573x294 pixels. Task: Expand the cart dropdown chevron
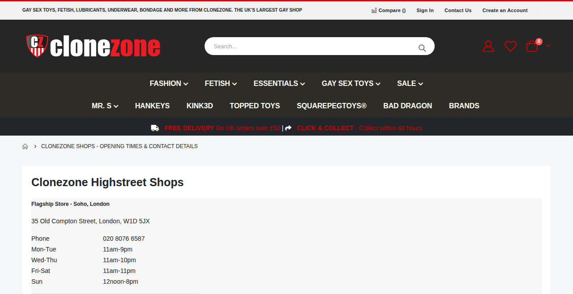[548, 46]
